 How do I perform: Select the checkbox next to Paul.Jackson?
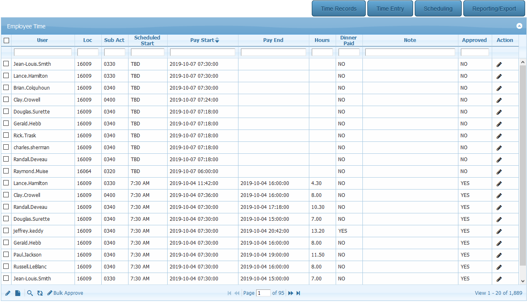click(6, 254)
